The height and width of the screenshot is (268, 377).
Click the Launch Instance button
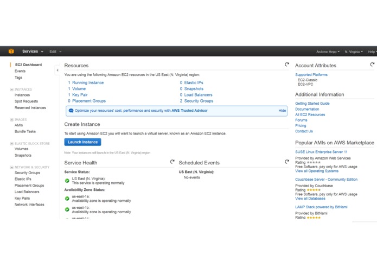coord(82,142)
